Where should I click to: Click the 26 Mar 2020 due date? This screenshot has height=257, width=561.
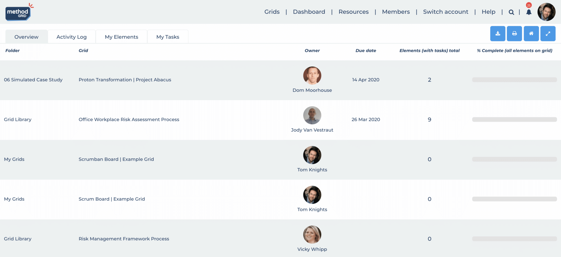366,120
